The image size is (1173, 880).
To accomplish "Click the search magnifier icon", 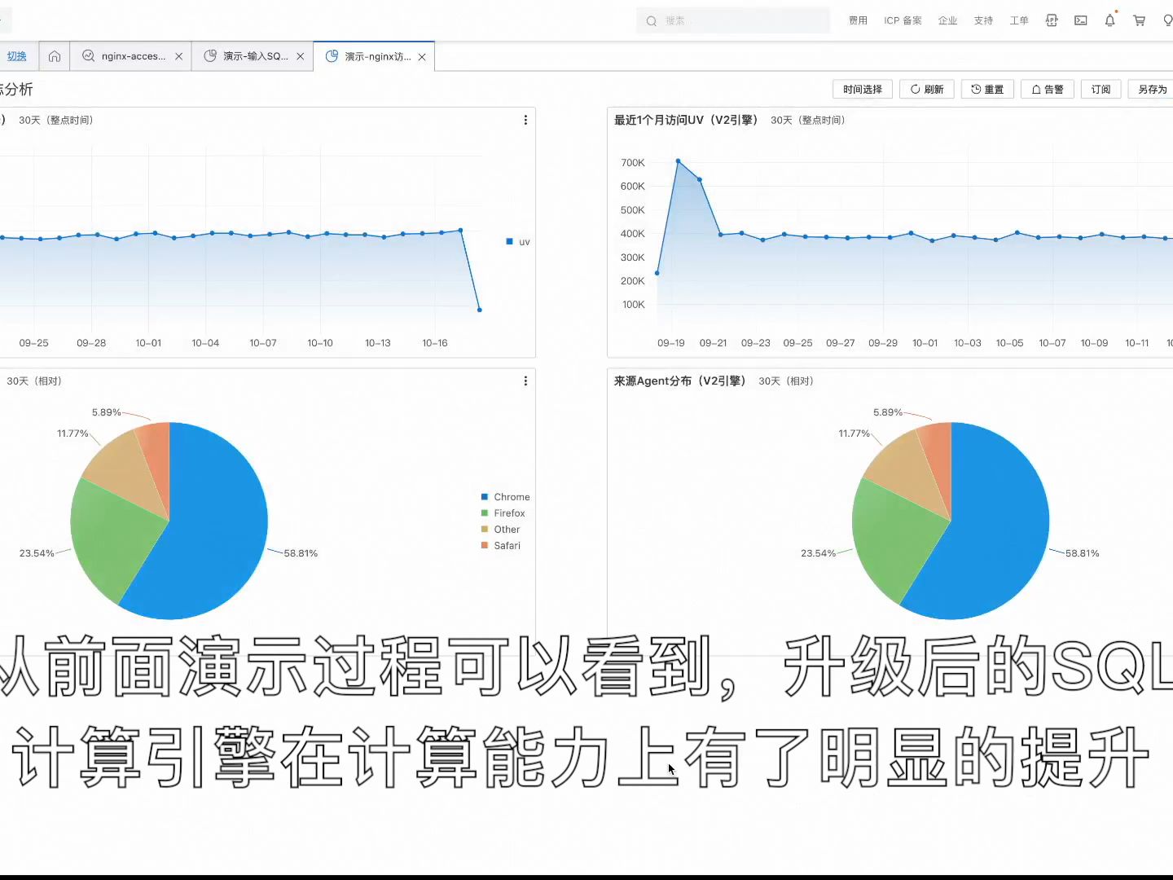I will [x=650, y=20].
